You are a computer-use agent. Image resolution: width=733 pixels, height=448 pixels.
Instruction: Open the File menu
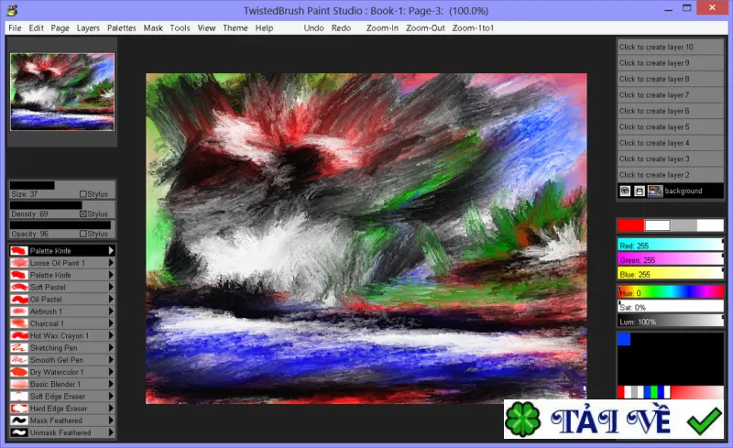[x=15, y=28]
